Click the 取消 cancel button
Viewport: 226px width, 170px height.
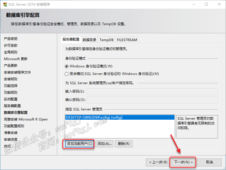click(209, 162)
